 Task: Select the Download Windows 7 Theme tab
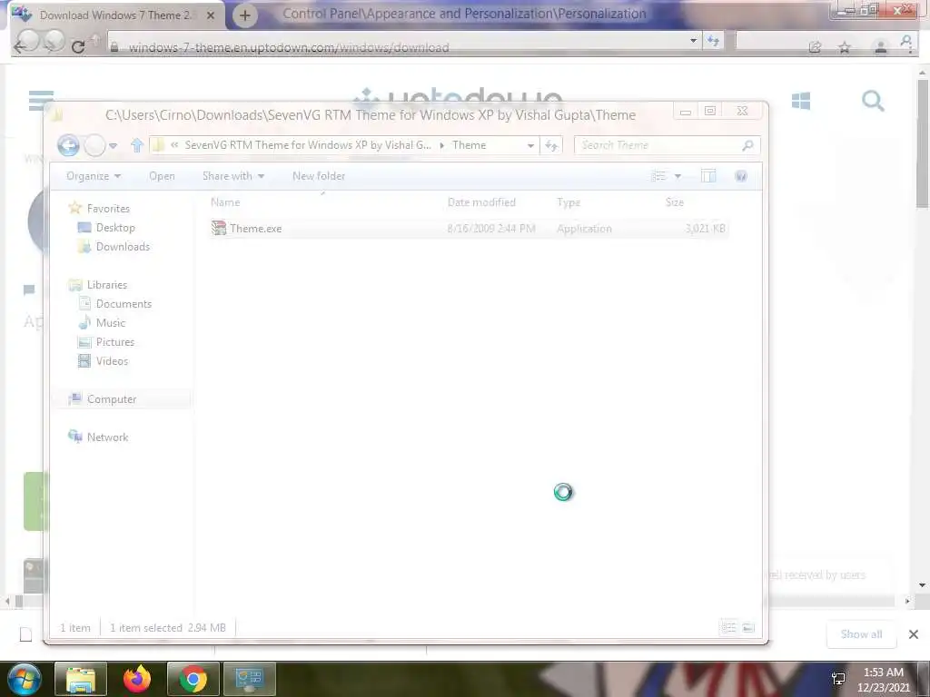tap(116, 15)
